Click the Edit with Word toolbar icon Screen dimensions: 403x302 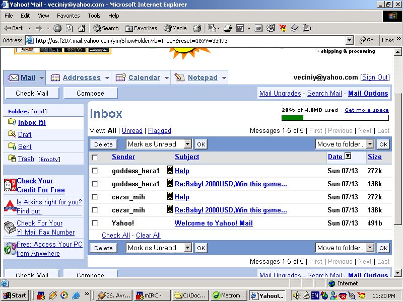pos(240,28)
